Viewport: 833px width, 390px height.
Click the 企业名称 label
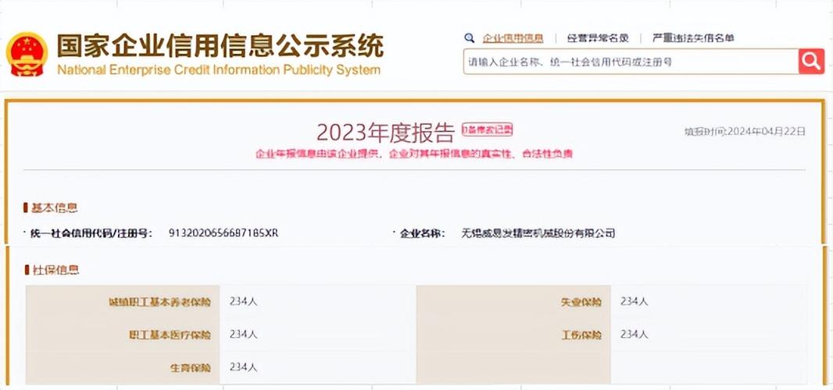[x=422, y=233]
